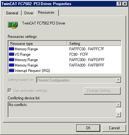Switch to the General tab
Image resolution: width=129 pixels, height=135 pixels.
12,13
